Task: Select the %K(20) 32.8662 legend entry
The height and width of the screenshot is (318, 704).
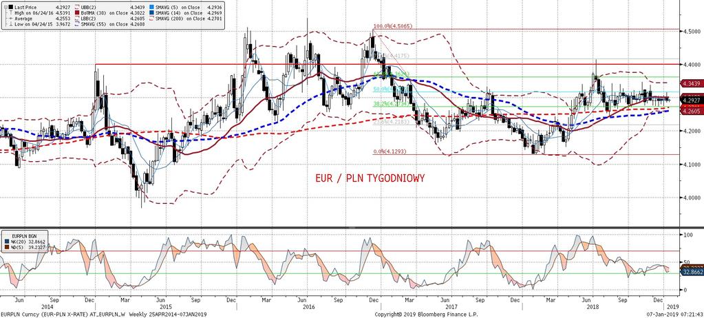Action: 28,242
